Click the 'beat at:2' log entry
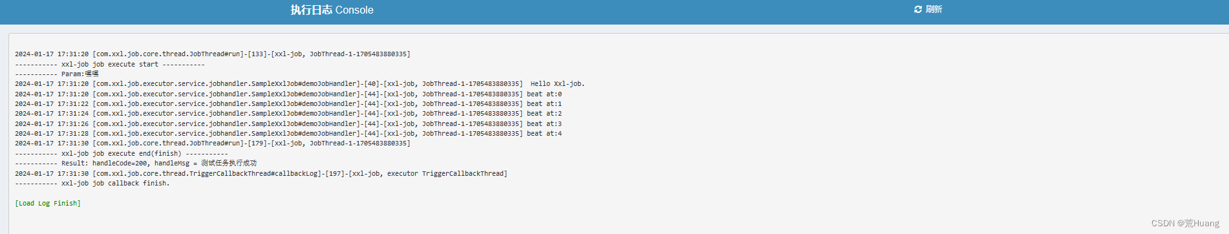 (544, 113)
